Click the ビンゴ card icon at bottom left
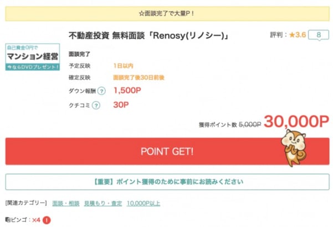The height and width of the screenshot is (227, 333). [7, 220]
